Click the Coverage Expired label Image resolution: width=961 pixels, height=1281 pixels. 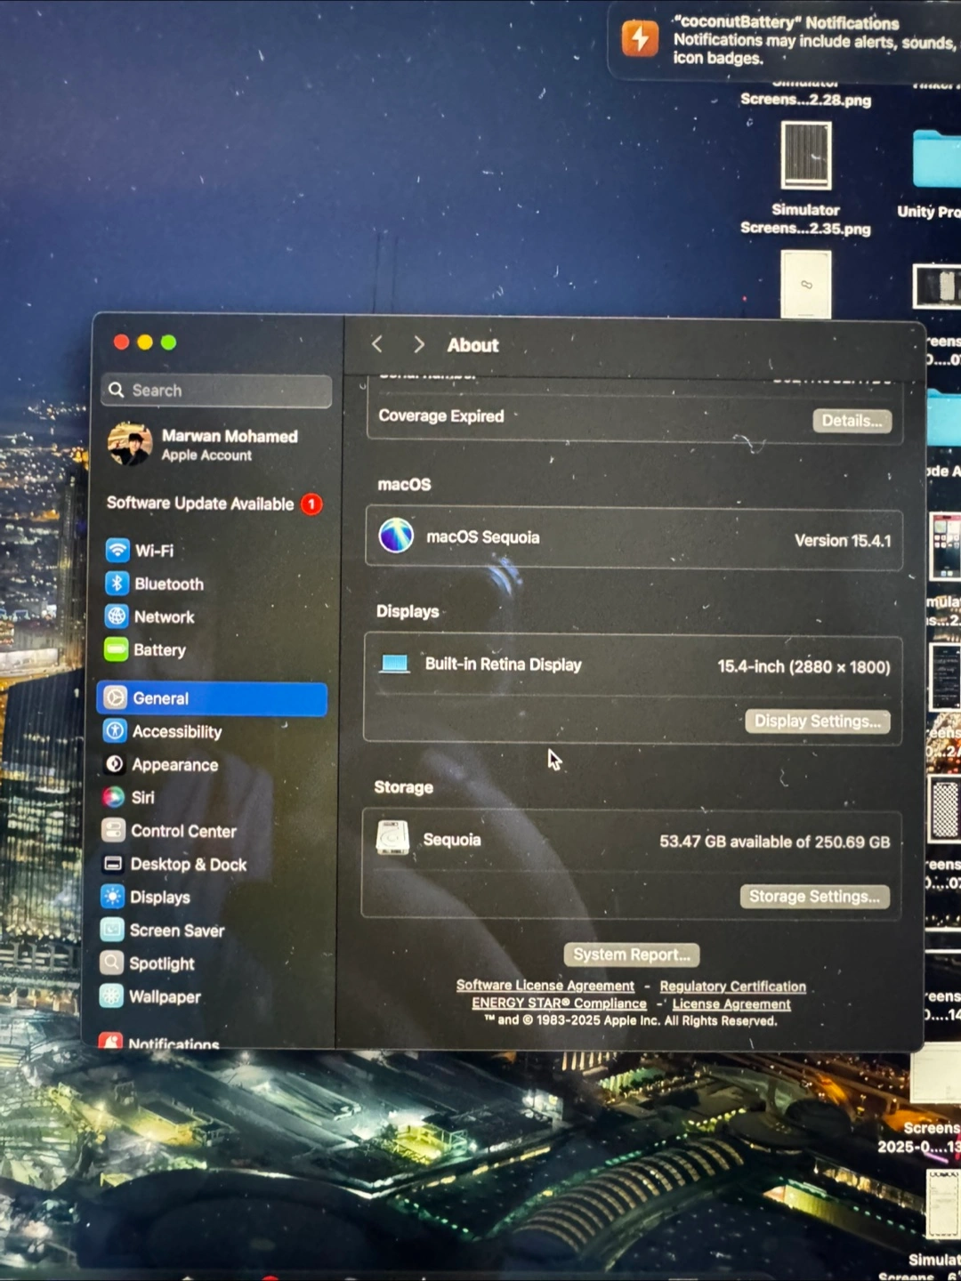click(x=440, y=416)
